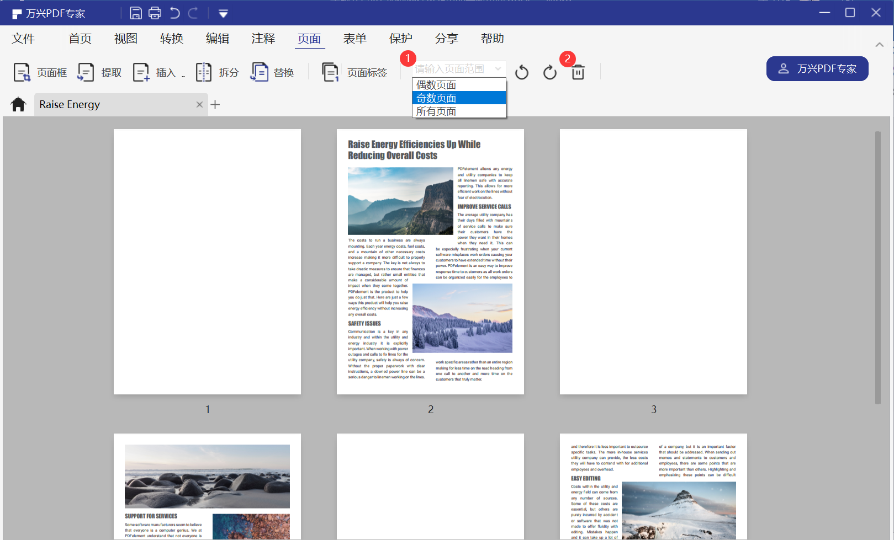Image resolution: width=894 pixels, height=540 pixels.
Task: Switch to the 首页 tab
Action: coord(80,39)
